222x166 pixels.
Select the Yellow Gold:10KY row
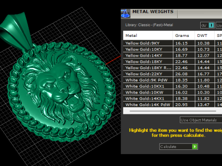173,49
